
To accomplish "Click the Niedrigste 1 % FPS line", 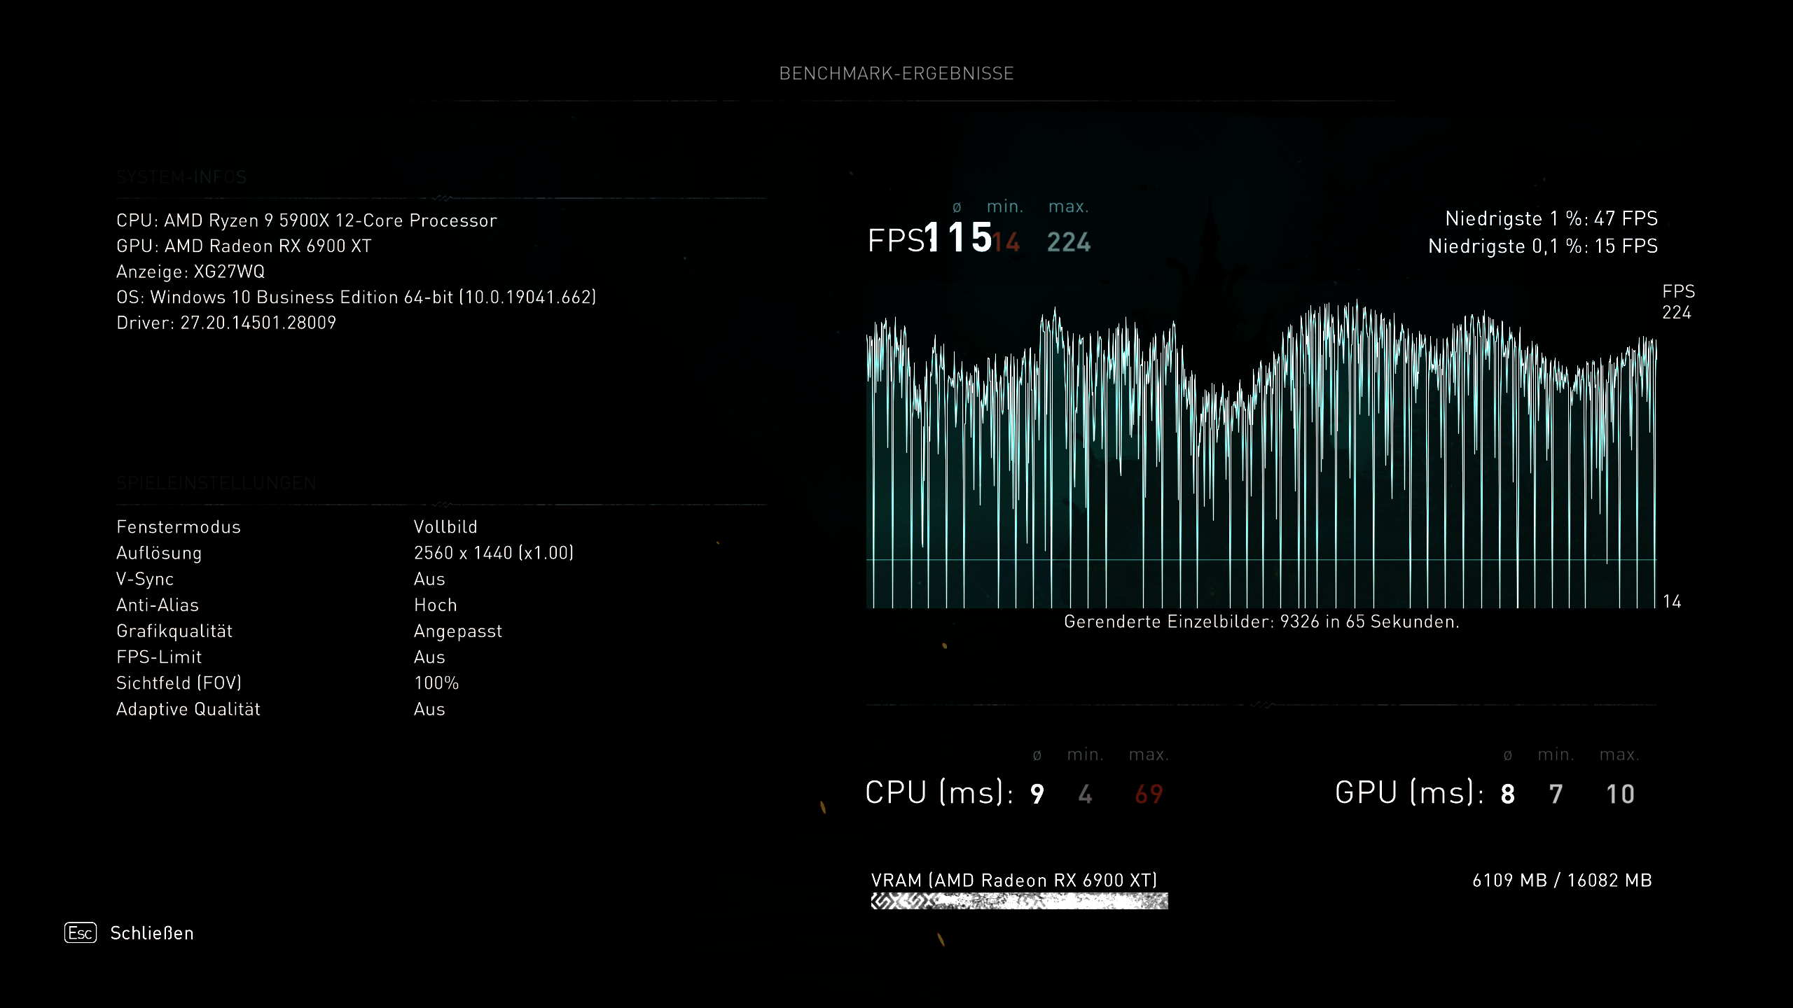I will pyautogui.click(x=1551, y=218).
